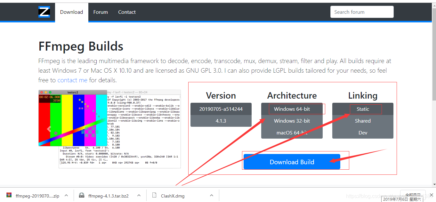Image resolution: width=436 pixels, height=202 pixels.
Task: Select version 20190705-a514244
Action: [x=221, y=109]
